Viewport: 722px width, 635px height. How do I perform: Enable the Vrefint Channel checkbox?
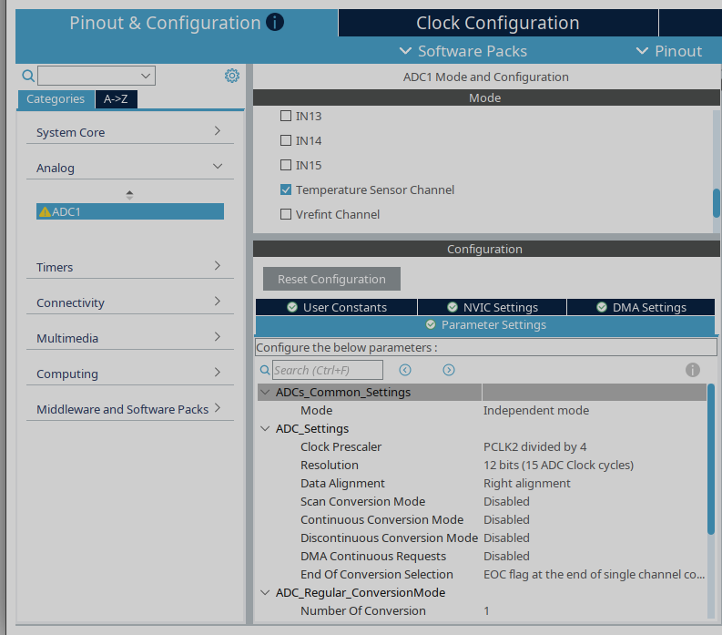point(286,214)
